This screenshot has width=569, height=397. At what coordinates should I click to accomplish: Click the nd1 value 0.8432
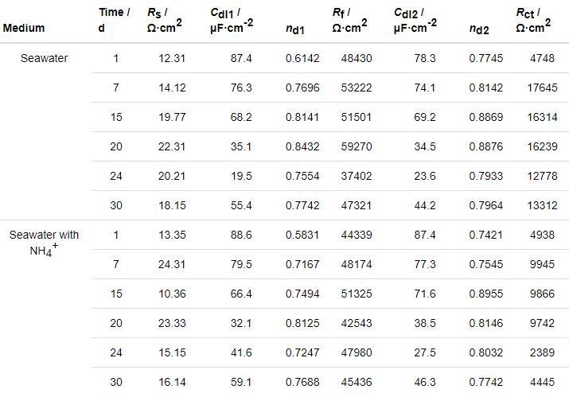coord(302,146)
